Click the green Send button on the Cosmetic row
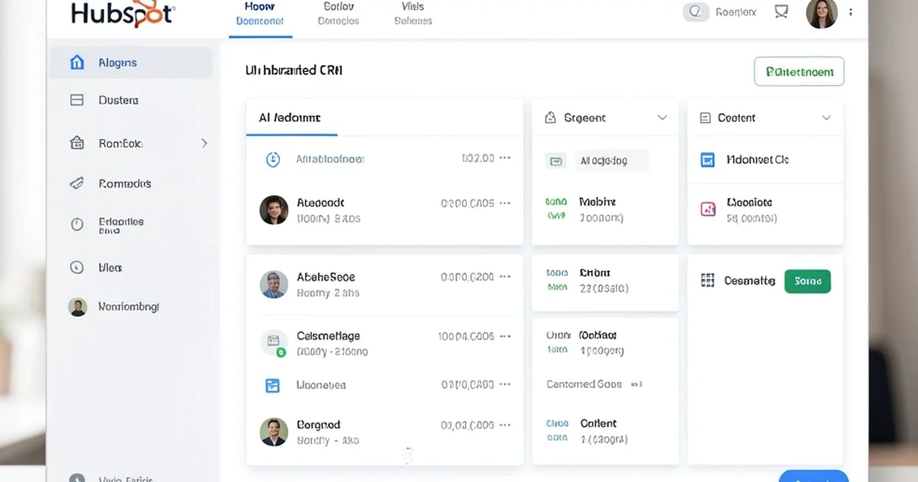The width and height of the screenshot is (918, 482). (x=807, y=281)
